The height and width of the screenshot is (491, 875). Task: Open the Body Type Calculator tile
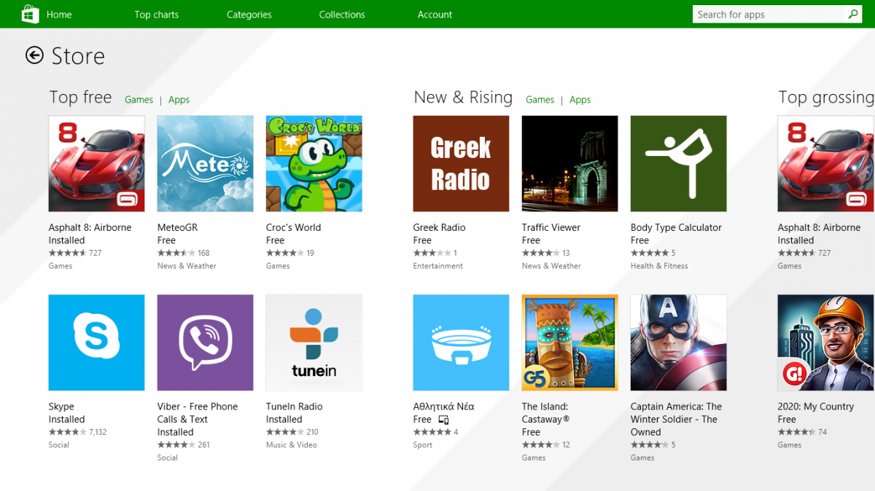click(679, 164)
